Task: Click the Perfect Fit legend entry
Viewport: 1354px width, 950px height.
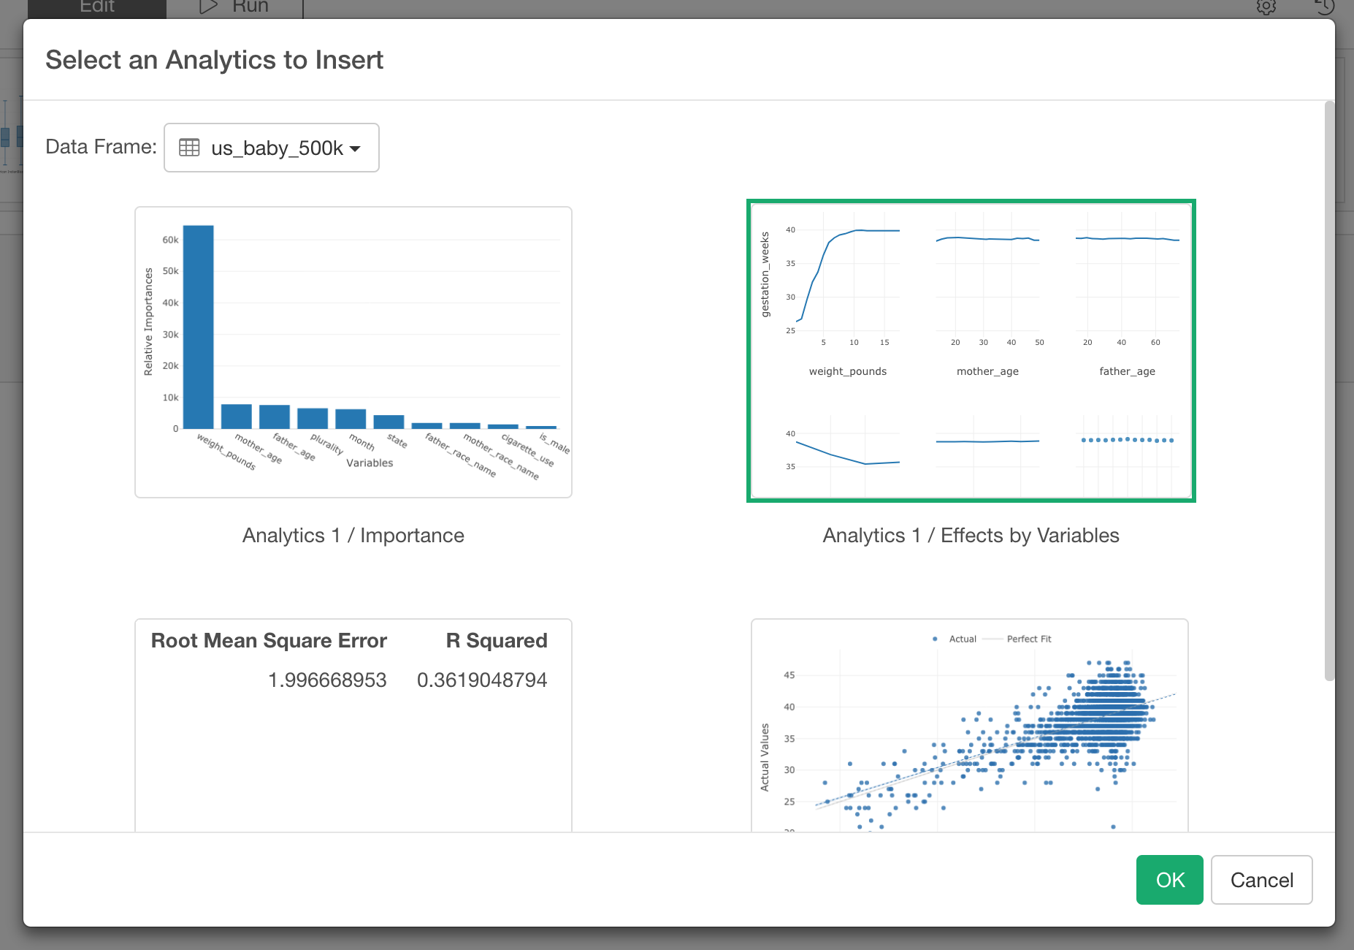Action: click(x=1017, y=639)
